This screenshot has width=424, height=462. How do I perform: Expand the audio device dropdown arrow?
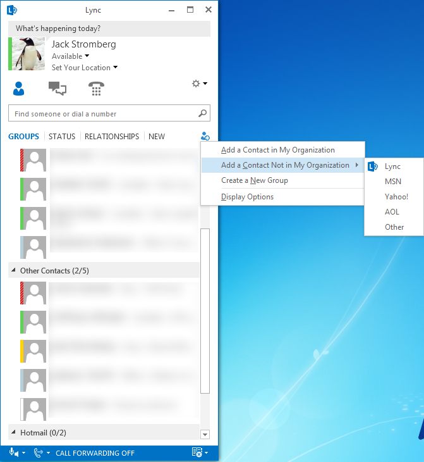click(23, 453)
